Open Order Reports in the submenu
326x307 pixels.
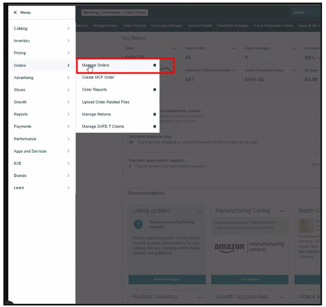pos(118,90)
